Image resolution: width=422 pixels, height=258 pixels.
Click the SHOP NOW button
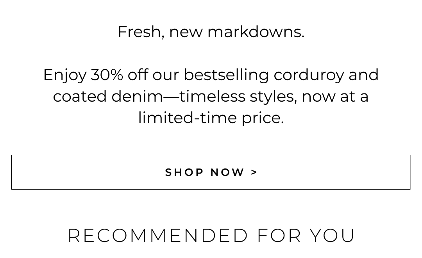pyautogui.click(x=211, y=172)
